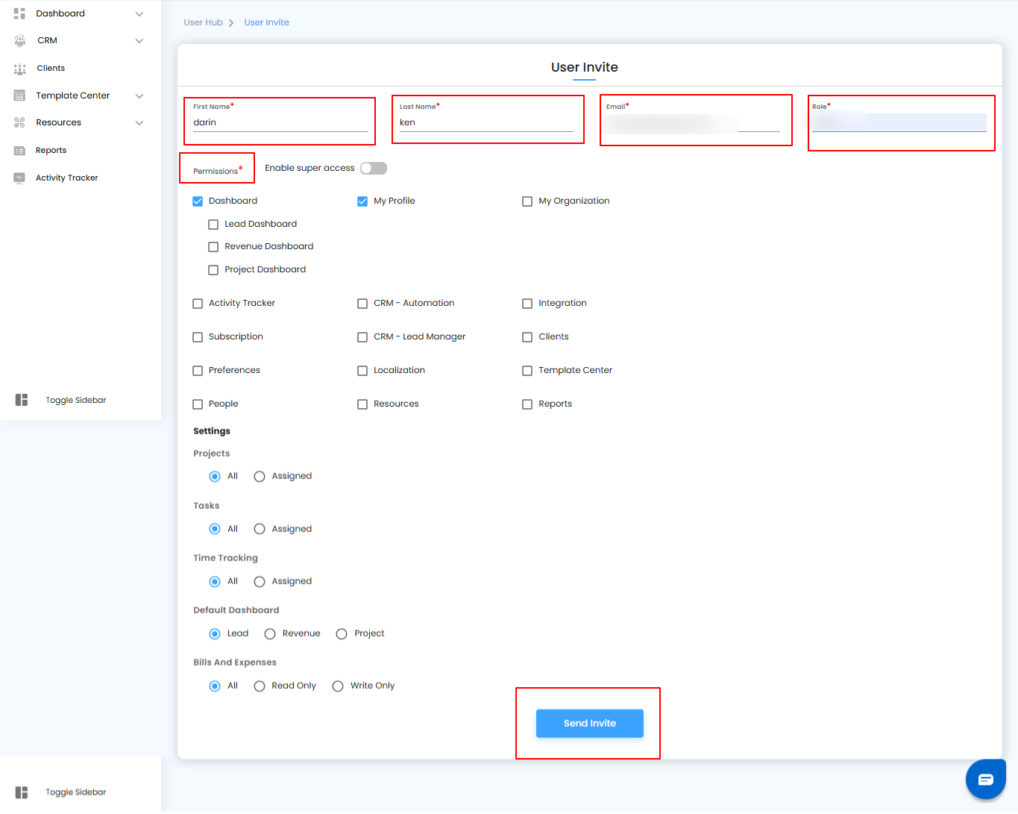The height and width of the screenshot is (814, 1018).
Task: Check the CRM - Lead Manager checkbox
Action: click(x=362, y=337)
